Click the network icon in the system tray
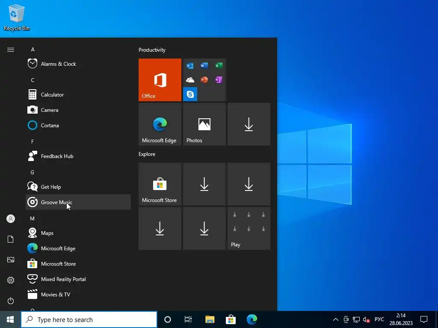The image size is (438, 328). [x=356, y=319]
